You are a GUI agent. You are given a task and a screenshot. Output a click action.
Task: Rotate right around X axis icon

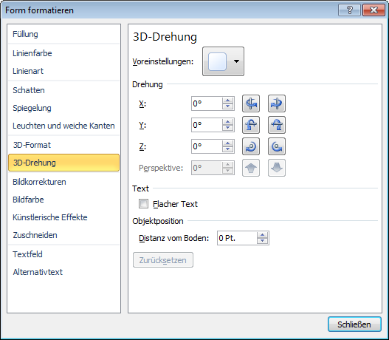(277, 103)
